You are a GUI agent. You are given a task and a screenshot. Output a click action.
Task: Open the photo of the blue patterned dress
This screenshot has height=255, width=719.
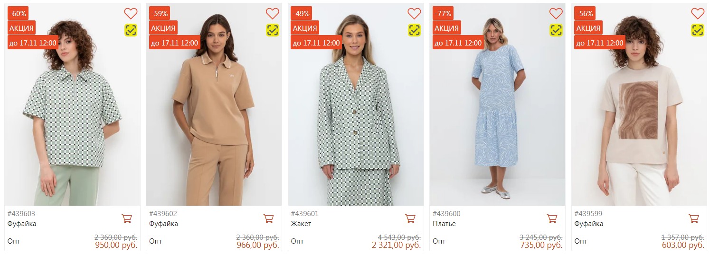tap(497, 128)
